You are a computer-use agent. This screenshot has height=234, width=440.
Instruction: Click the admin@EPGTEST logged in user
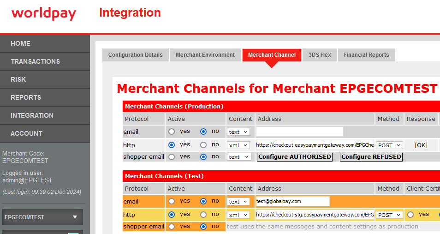(x=27, y=180)
